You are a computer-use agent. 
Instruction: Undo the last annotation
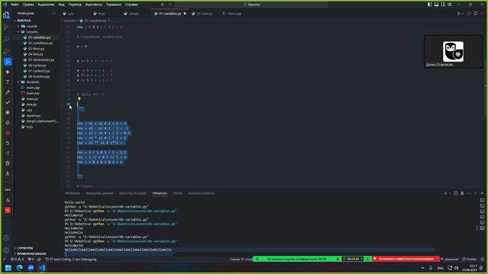8,143
